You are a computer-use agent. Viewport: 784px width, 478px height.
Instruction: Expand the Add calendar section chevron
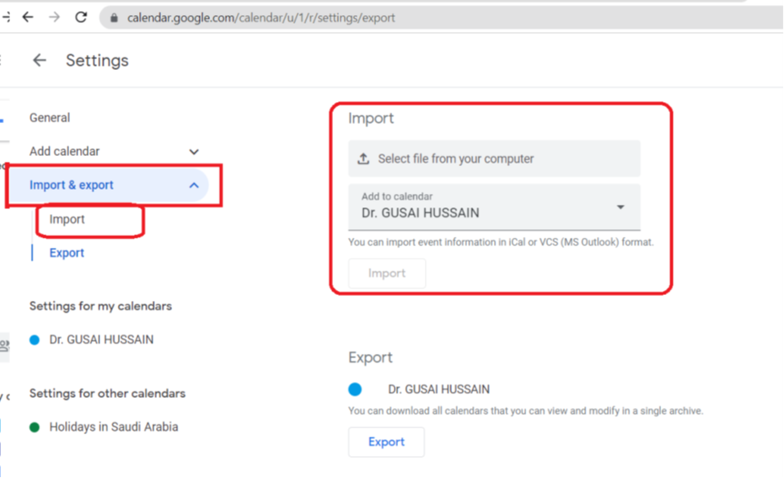(x=194, y=152)
